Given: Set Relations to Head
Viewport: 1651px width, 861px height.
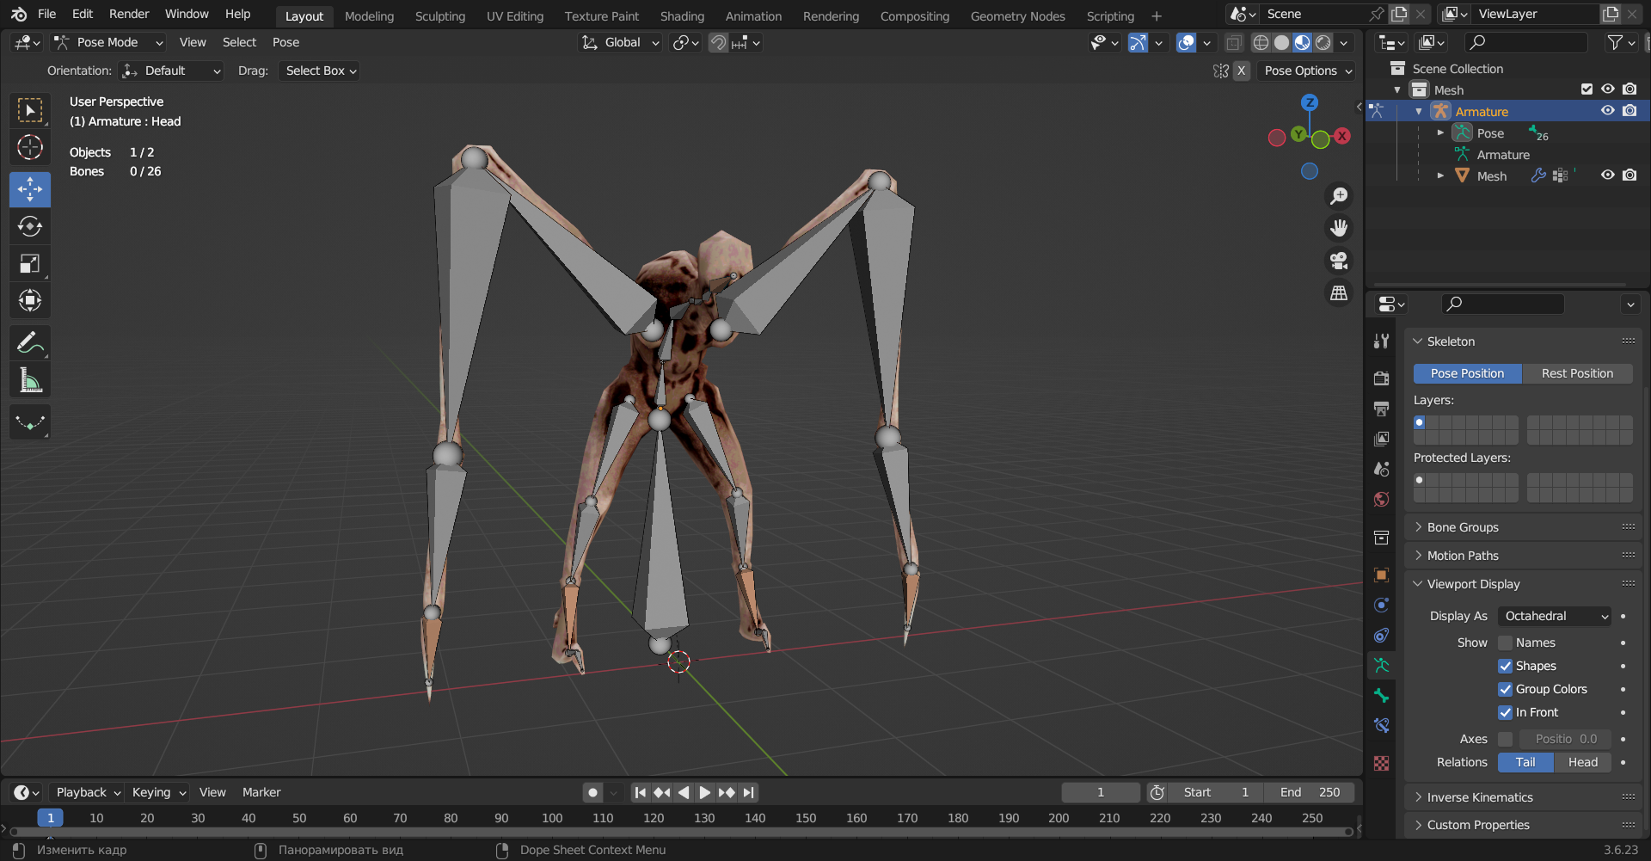Looking at the screenshot, I should click(x=1582, y=762).
